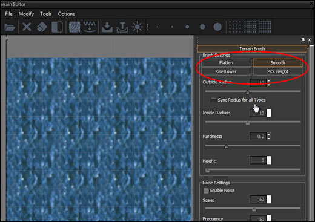Select the diamond fill tool icon
315x222 pixels.
[x=42, y=27]
